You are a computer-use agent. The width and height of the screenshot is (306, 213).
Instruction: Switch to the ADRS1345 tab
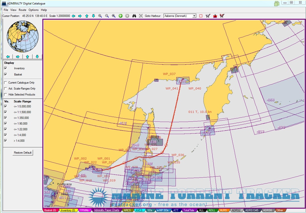point(252,210)
